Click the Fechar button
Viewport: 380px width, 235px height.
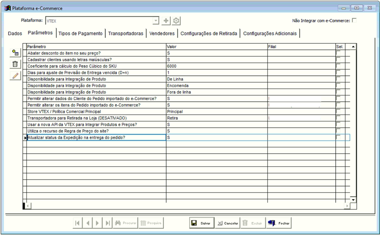coord(279,223)
